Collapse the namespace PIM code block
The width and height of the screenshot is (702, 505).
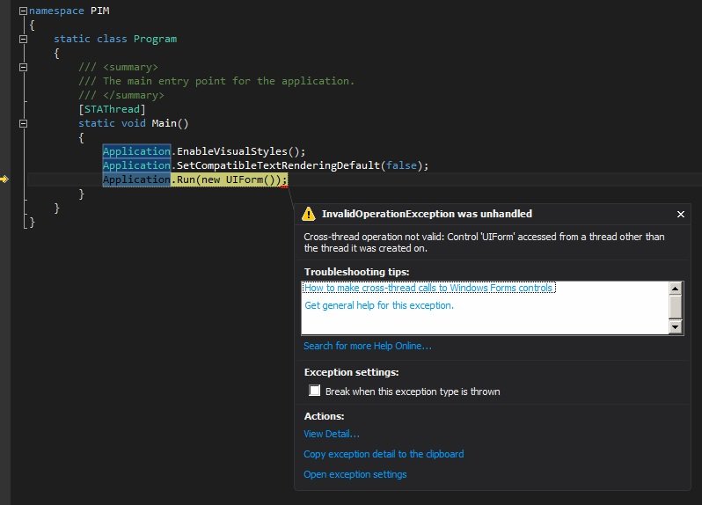coord(23,11)
